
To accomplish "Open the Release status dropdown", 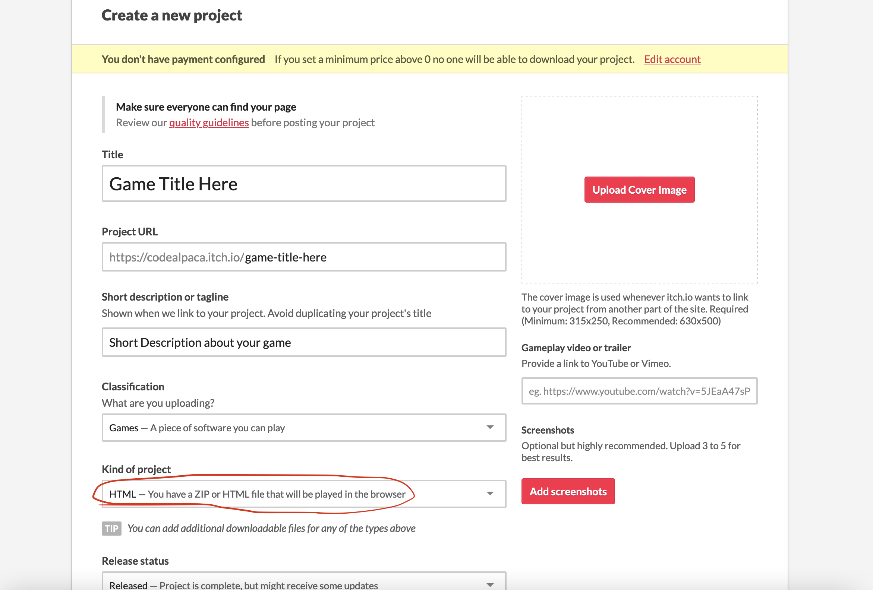I will tap(303, 582).
